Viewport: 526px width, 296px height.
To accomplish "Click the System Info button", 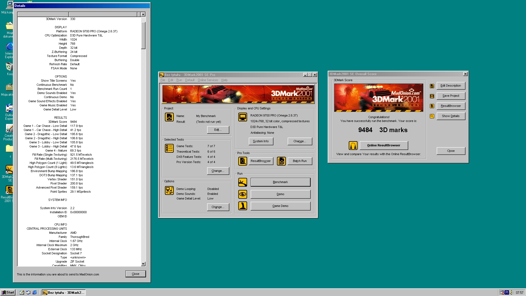I will [261, 141].
